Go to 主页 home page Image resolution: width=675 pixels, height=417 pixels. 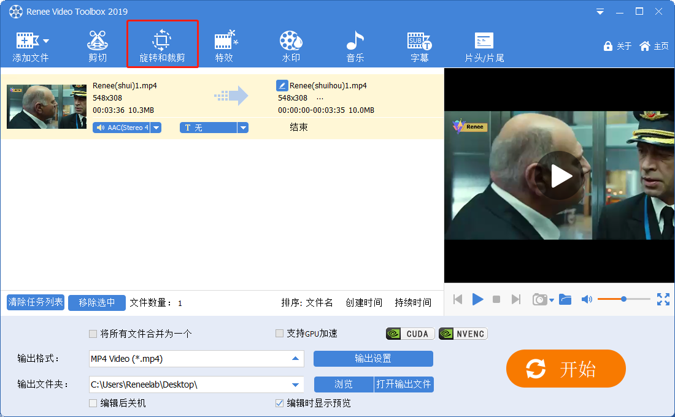pos(654,46)
